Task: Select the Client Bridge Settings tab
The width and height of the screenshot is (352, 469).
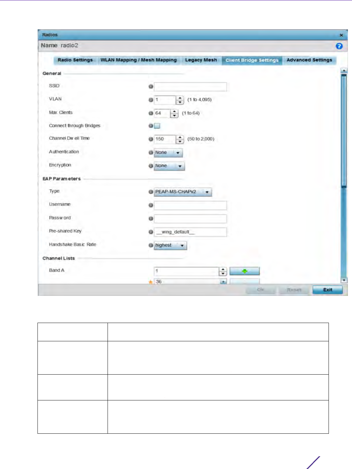Action: (x=252, y=60)
